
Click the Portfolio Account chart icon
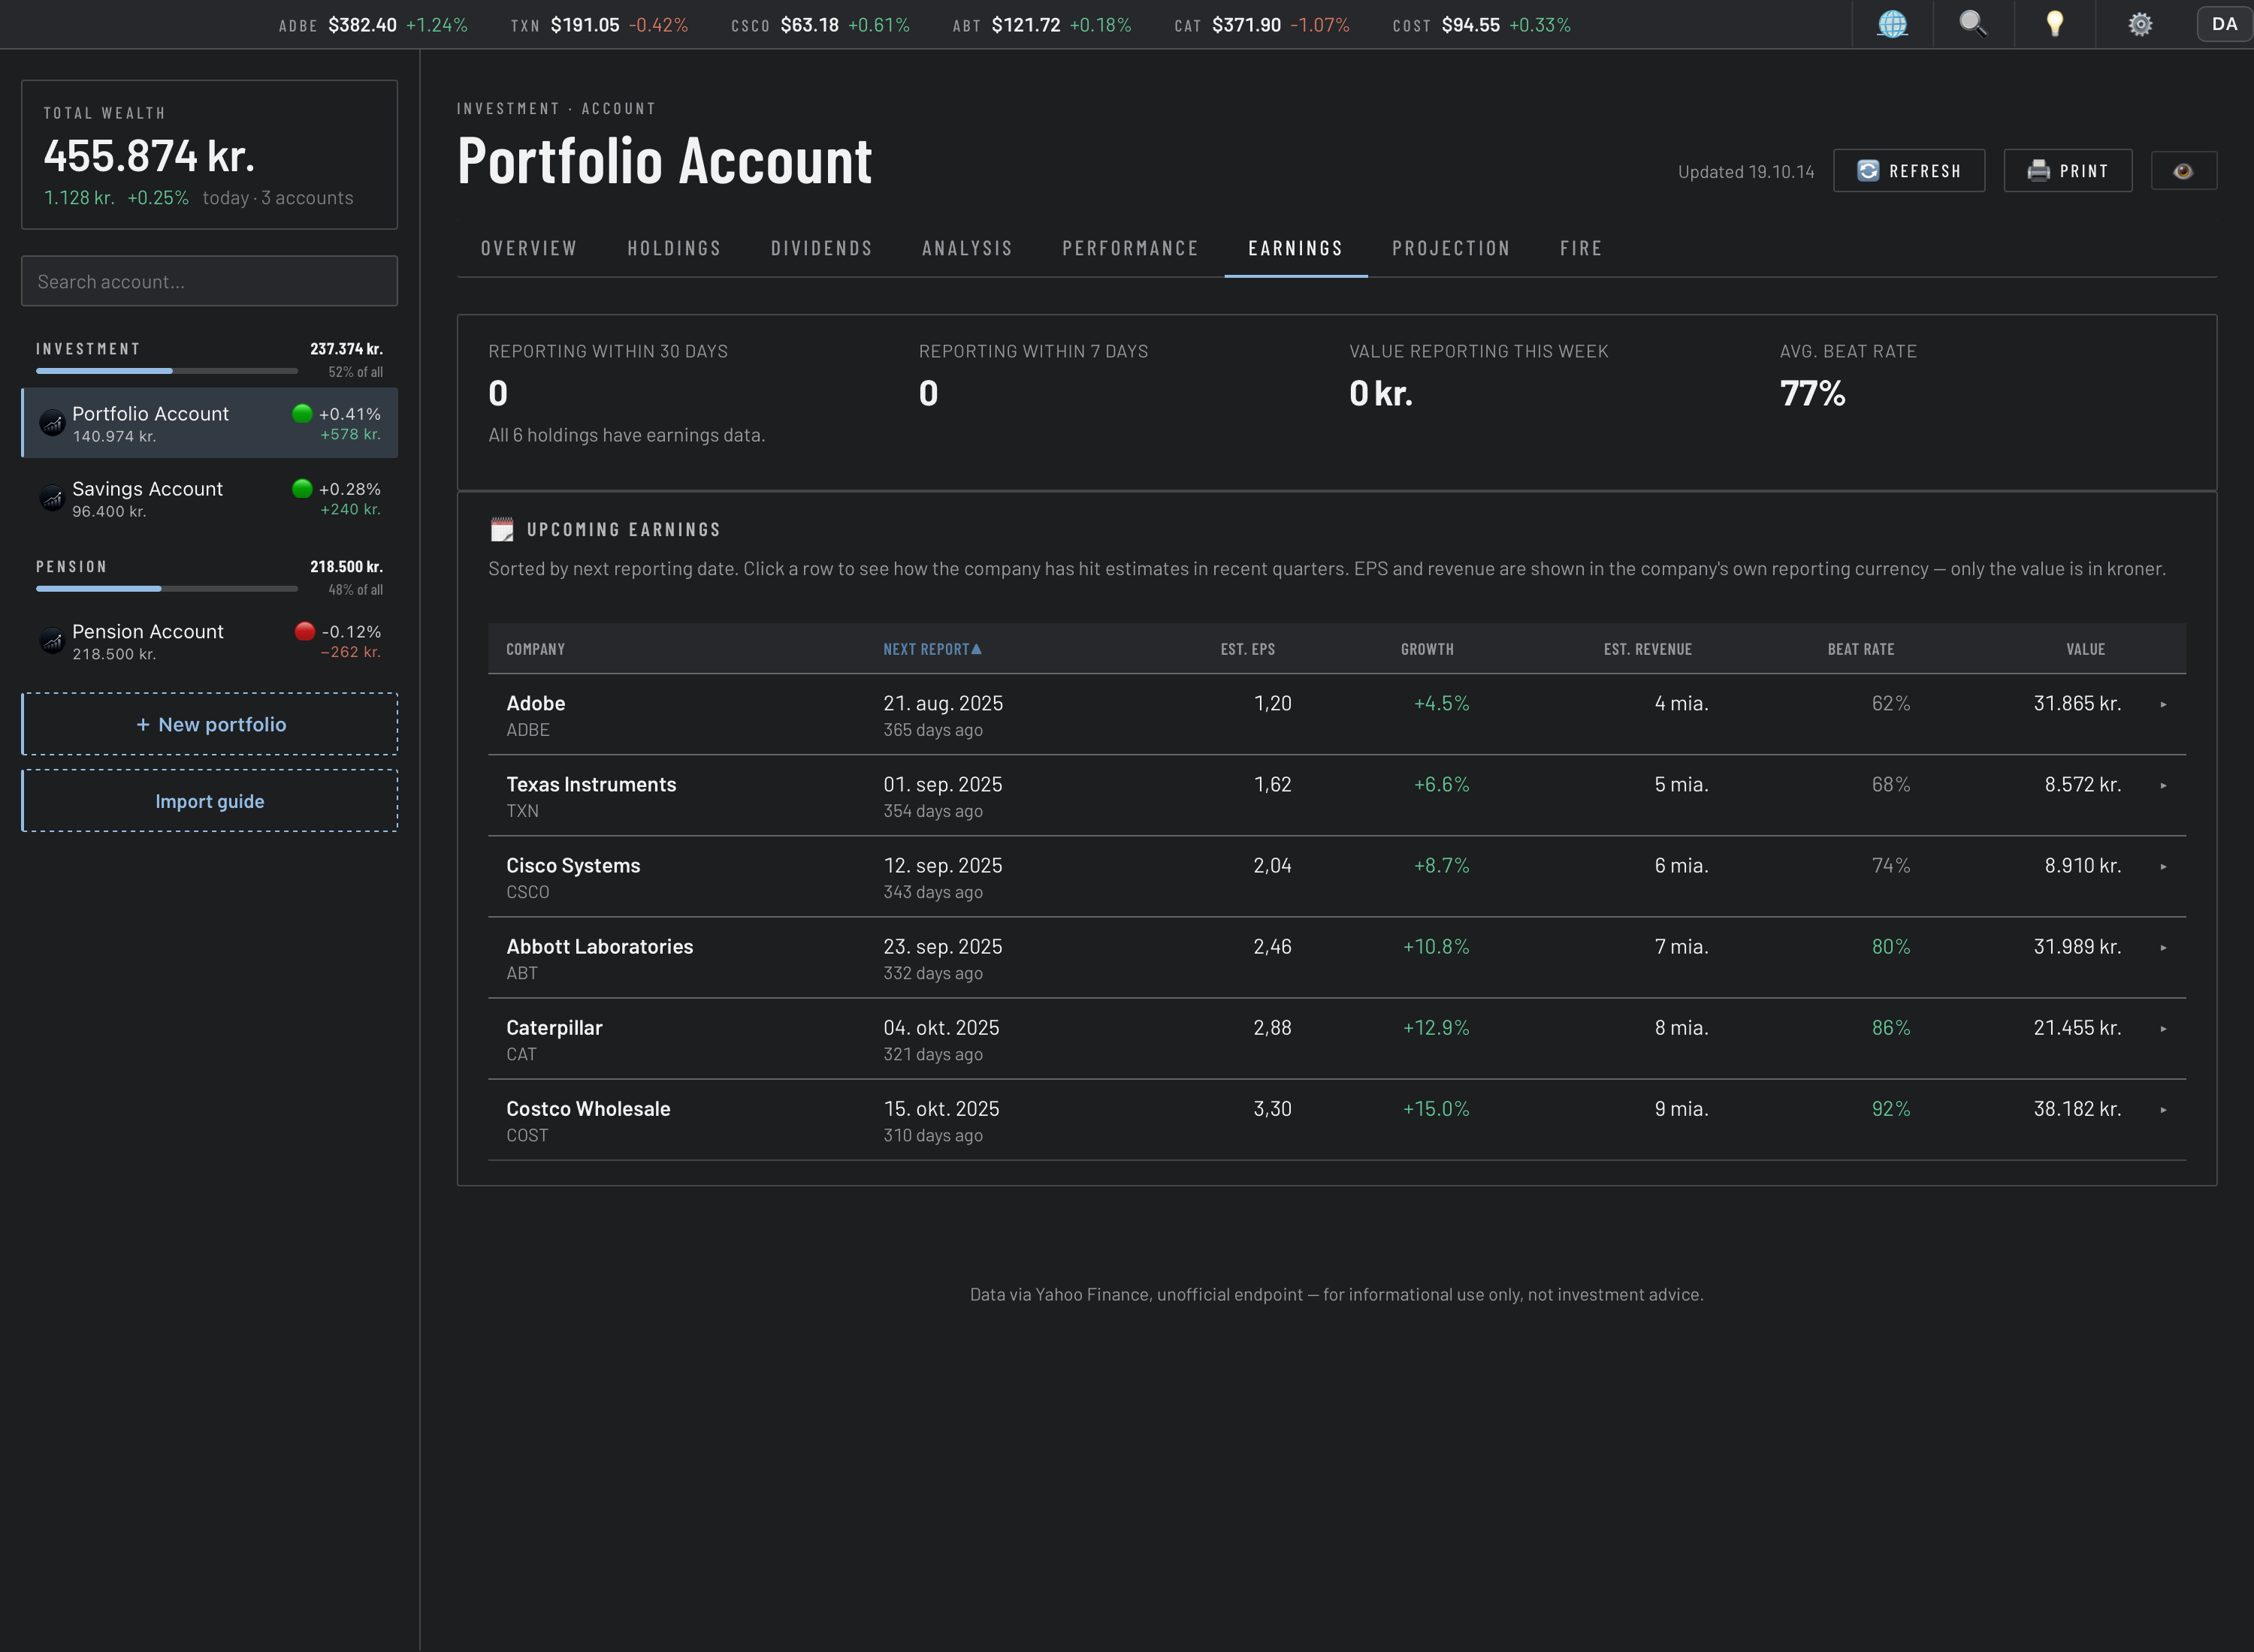[52, 423]
